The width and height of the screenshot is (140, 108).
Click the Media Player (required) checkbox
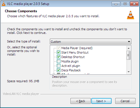[58, 48]
